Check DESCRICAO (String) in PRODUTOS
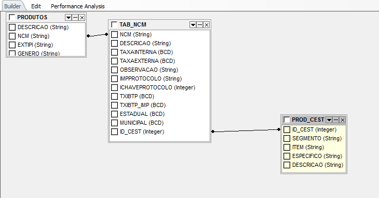The image size is (379, 198). pos(12,27)
